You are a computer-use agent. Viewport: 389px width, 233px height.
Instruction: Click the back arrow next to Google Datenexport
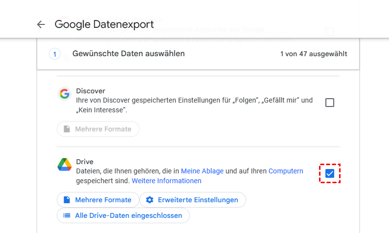coord(41,24)
